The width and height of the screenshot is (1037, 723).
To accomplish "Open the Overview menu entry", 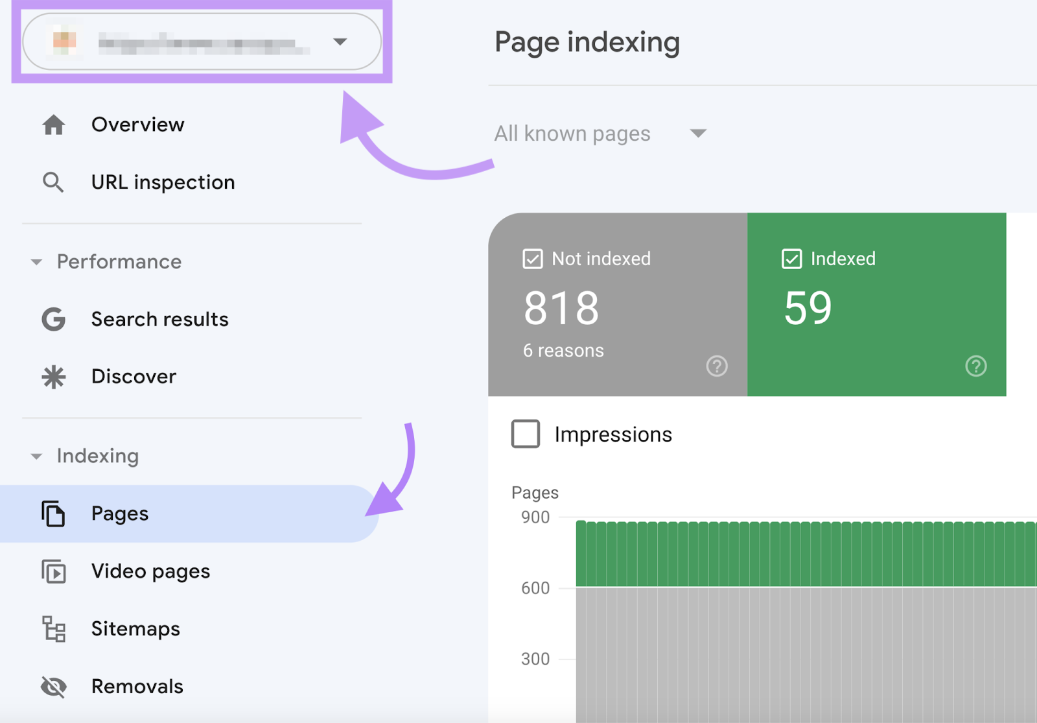I will tap(137, 124).
